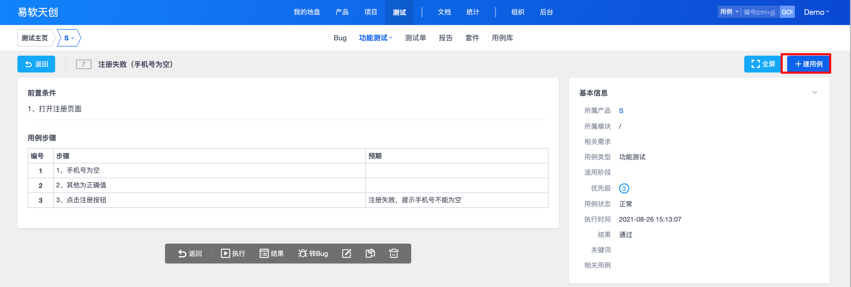Open the 项目 top menu item
The image size is (851, 287).
pyautogui.click(x=370, y=12)
